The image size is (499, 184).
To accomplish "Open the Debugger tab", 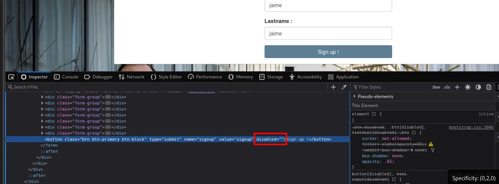I will [99, 77].
